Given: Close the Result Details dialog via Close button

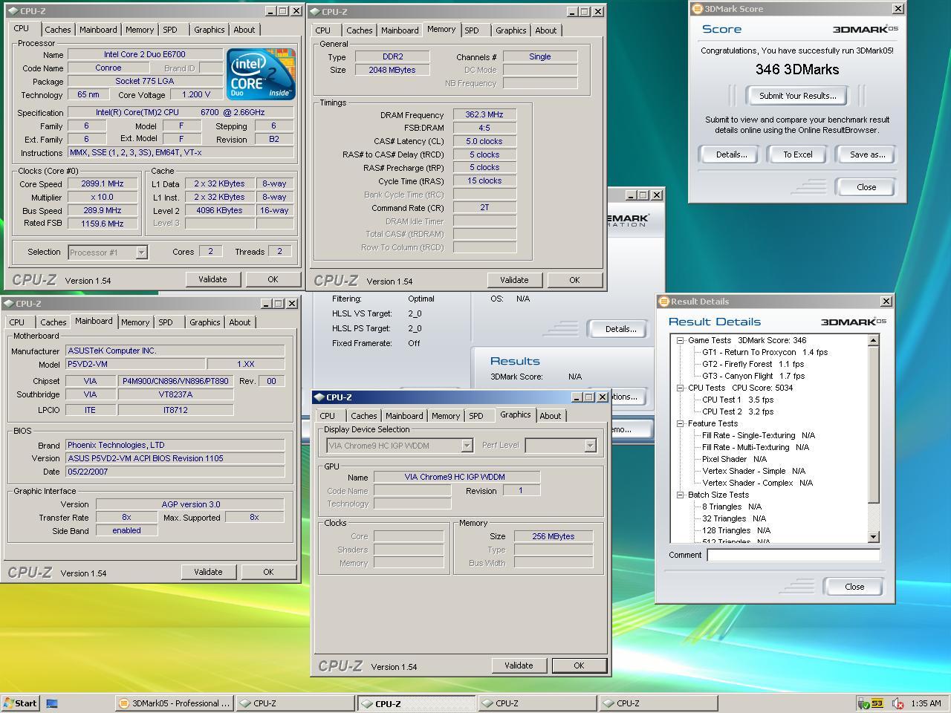Looking at the screenshot, I should [854, 587].
